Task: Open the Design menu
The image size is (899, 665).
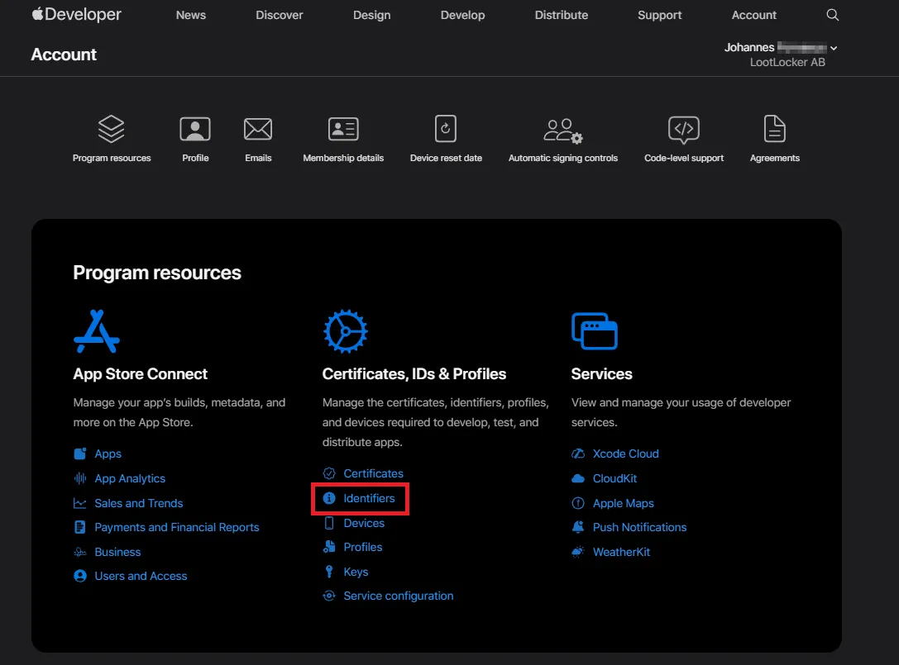Action: 371,16
